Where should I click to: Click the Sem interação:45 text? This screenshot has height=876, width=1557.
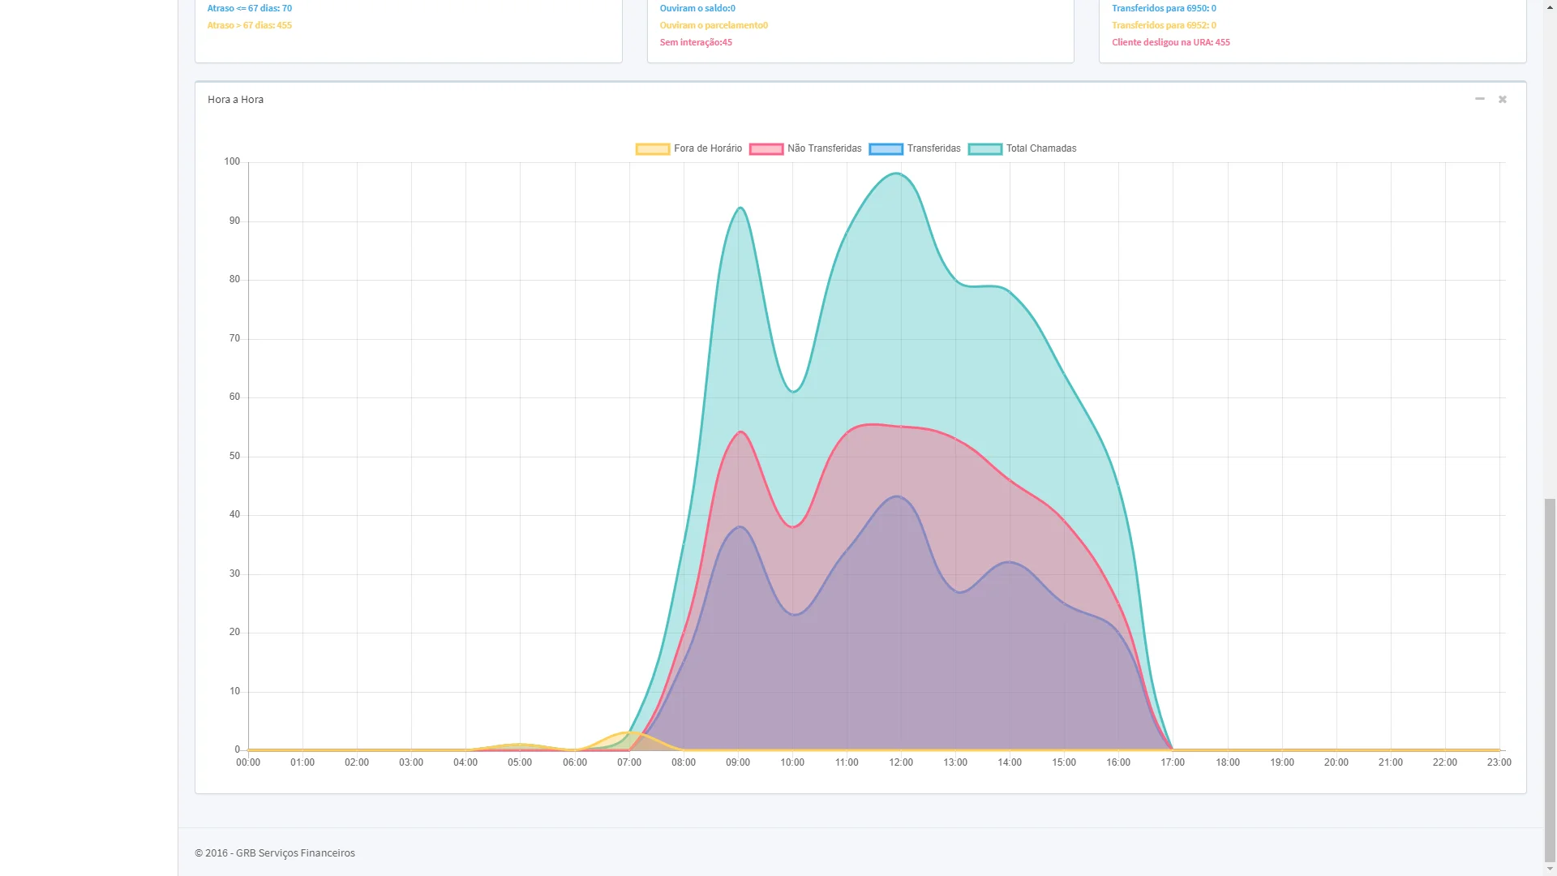695,42
